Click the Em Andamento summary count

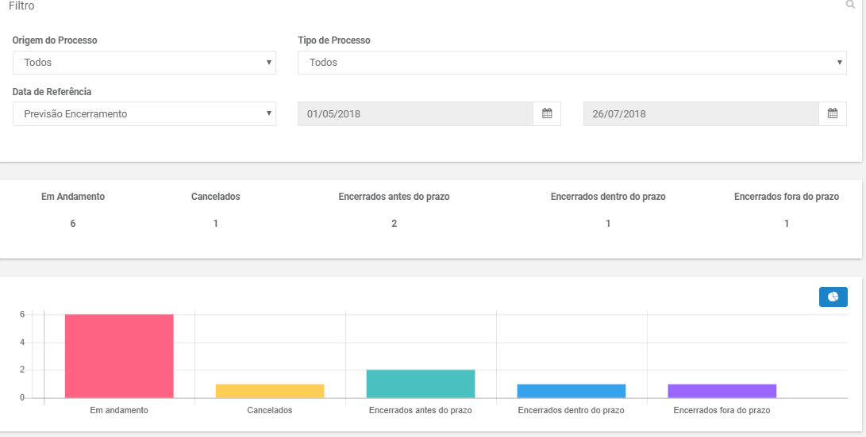(x=73, y=224)
